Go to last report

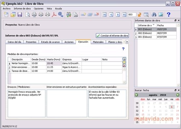tap(124, 15)
